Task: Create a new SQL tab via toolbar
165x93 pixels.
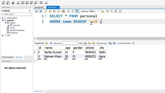Action: pyautogui.click(x=4, y=3)
